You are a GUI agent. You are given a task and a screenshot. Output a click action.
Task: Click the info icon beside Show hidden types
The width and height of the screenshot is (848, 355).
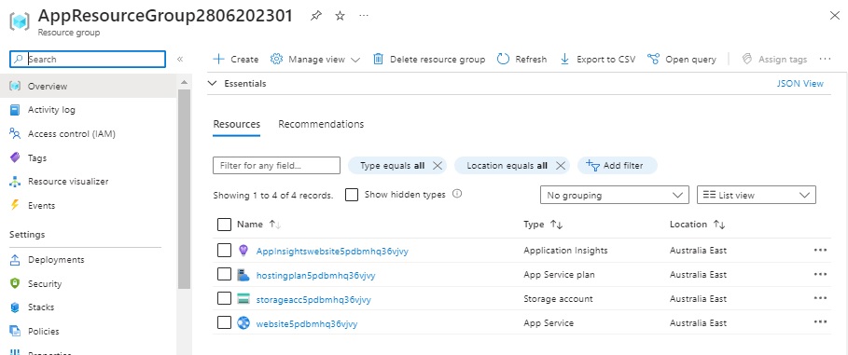tap(457, 194)
